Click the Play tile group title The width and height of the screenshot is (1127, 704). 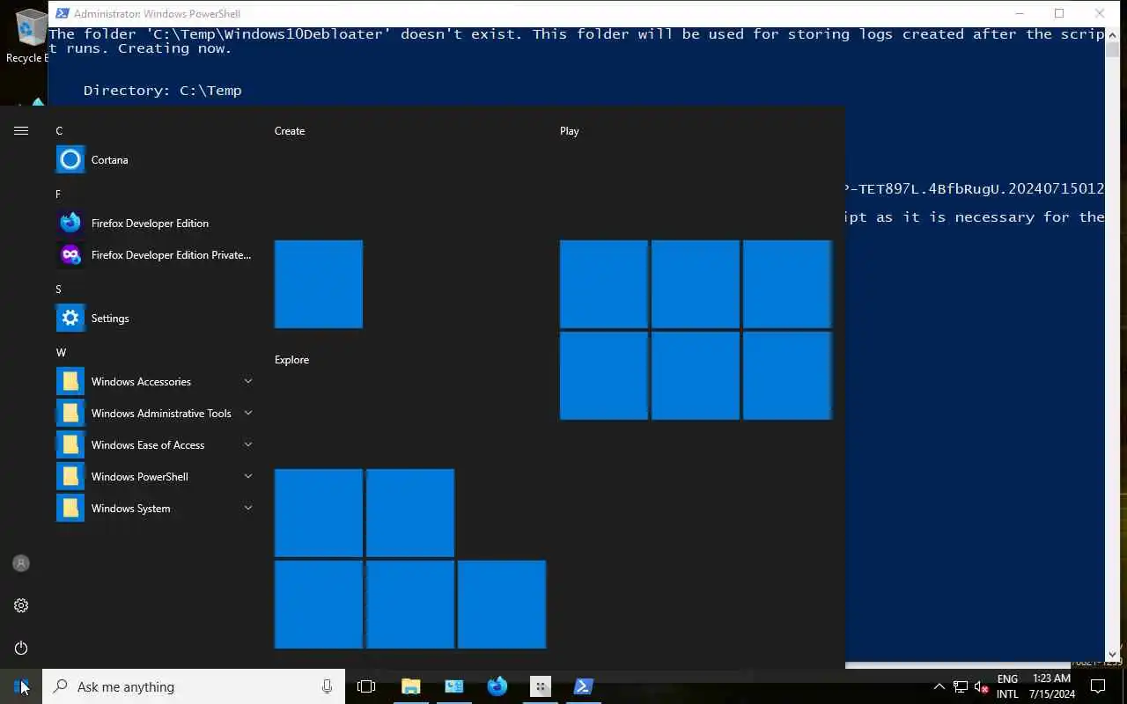(570, 130)
